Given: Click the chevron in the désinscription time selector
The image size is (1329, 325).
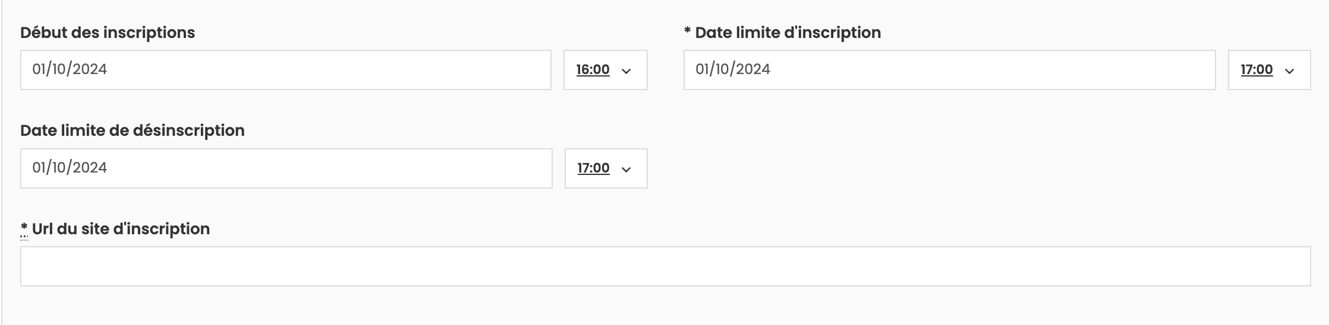Looking at the screenshot, I should pos(626,170).
